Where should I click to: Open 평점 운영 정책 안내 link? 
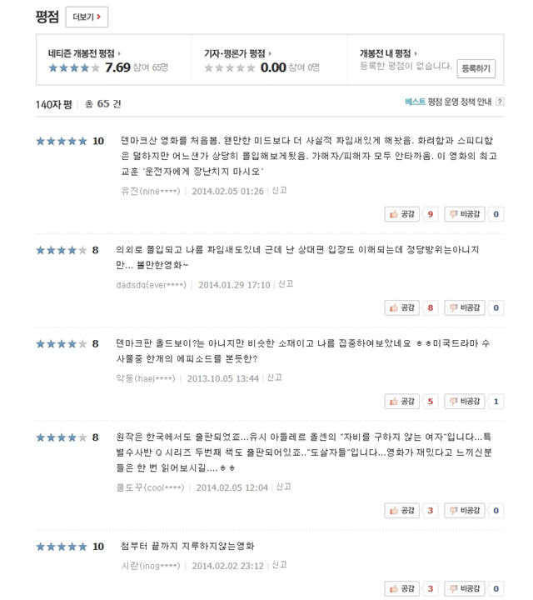[460, 102]
